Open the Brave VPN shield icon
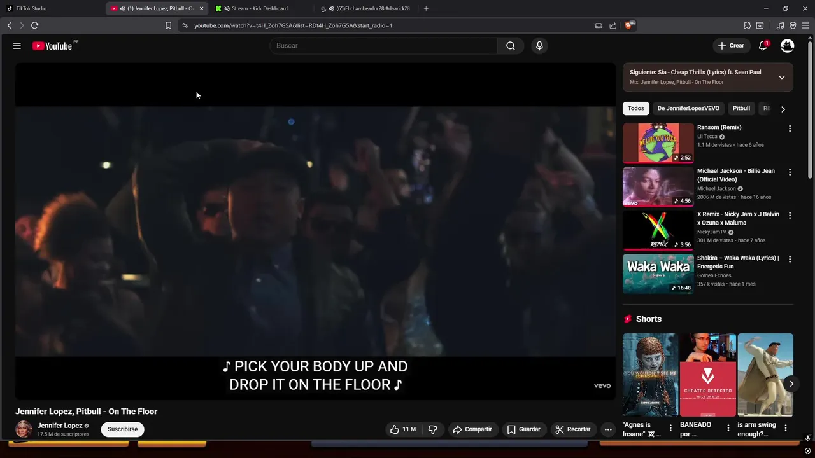Image resolution: width=815 pixels, height=458 pixels. pyautogui.click(x=793, y=25)
